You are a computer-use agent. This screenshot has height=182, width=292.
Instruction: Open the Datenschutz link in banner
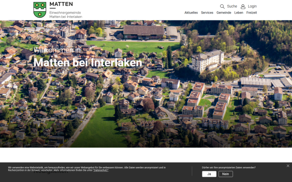[101, 170]
